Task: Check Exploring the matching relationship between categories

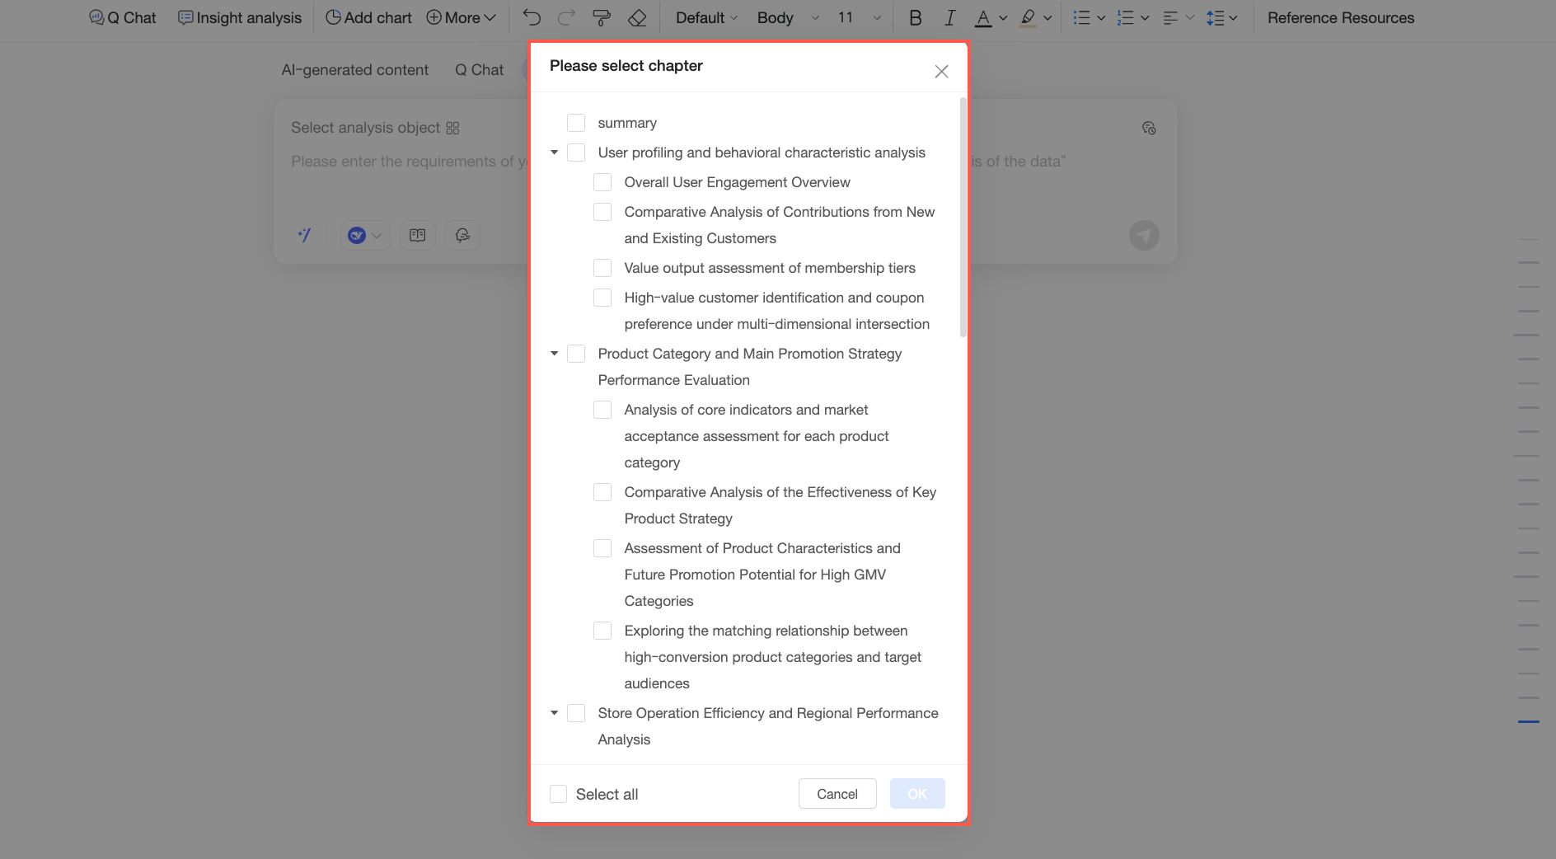Action: 602,631
